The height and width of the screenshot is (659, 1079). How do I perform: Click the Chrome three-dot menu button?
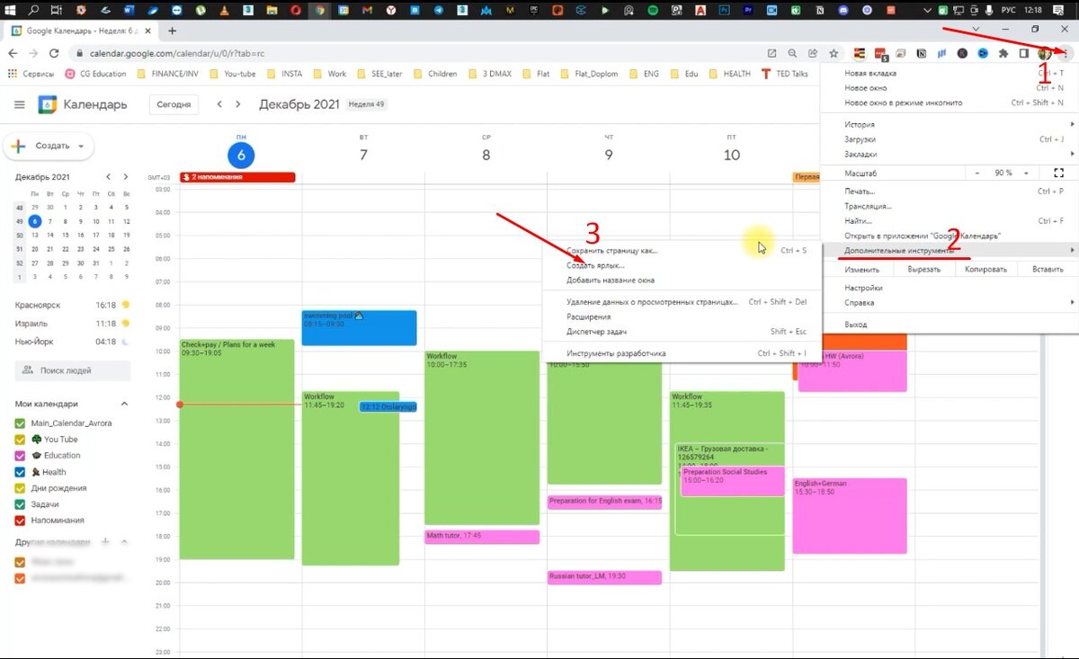[x=1065, y=53]
